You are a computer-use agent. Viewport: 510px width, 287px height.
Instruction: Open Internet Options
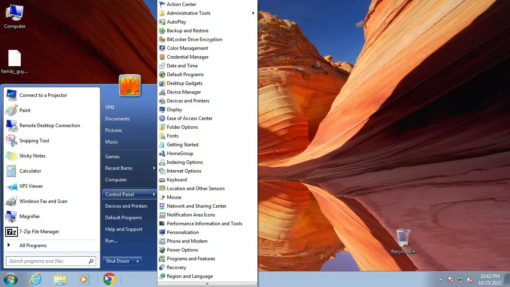207,171
